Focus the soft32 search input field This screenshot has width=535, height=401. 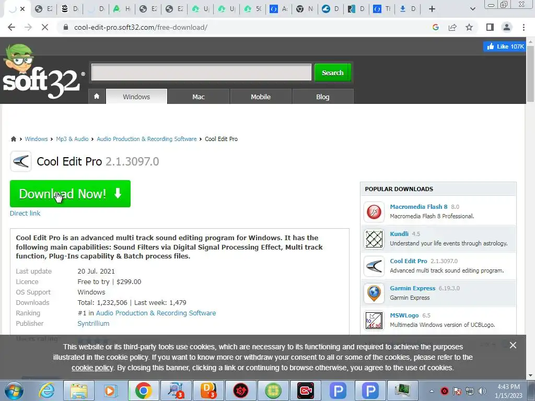click(201, 72)
